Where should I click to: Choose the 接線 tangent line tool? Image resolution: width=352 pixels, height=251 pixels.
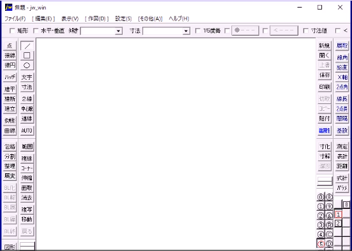[x=10, y=55]
